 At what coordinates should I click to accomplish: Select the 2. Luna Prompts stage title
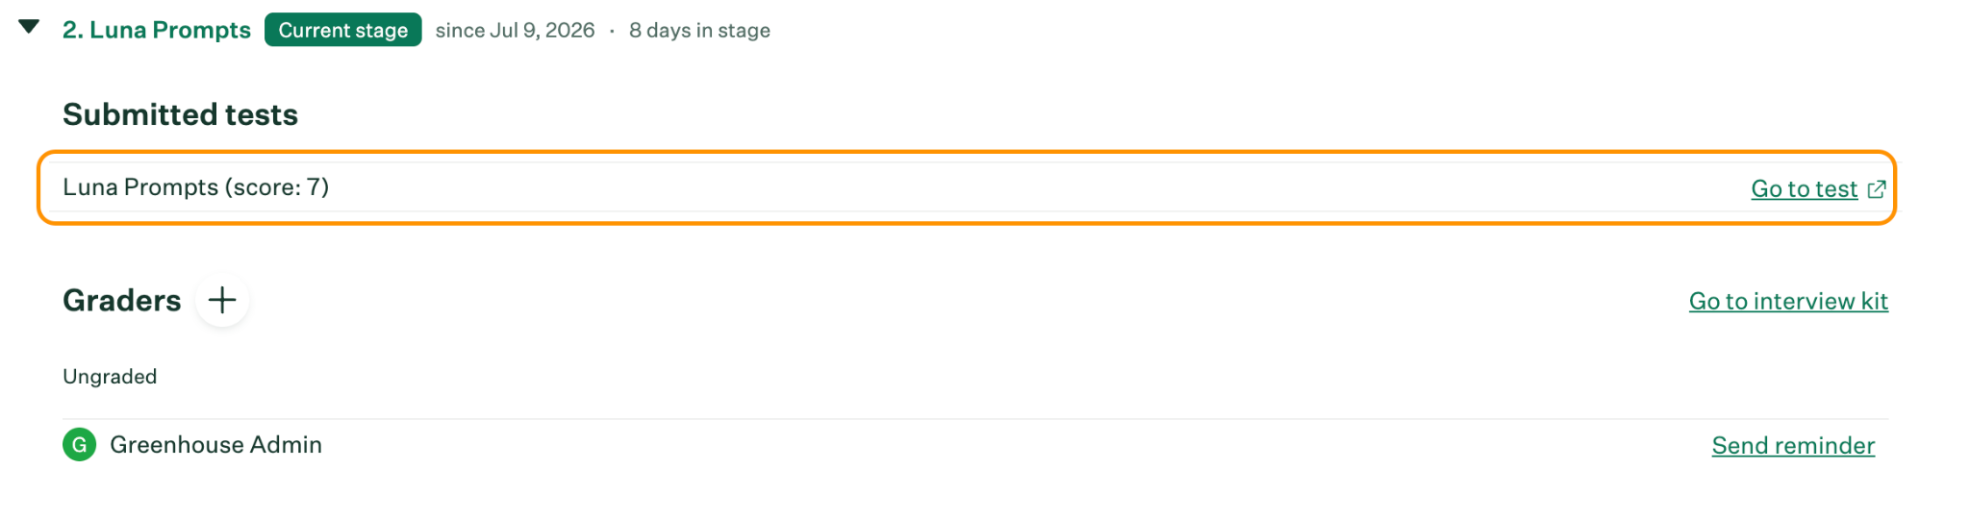(x=157, y=30)
